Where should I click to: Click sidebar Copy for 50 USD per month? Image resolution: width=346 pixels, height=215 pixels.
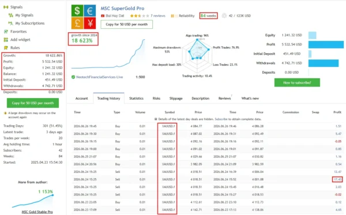point(33,103)
